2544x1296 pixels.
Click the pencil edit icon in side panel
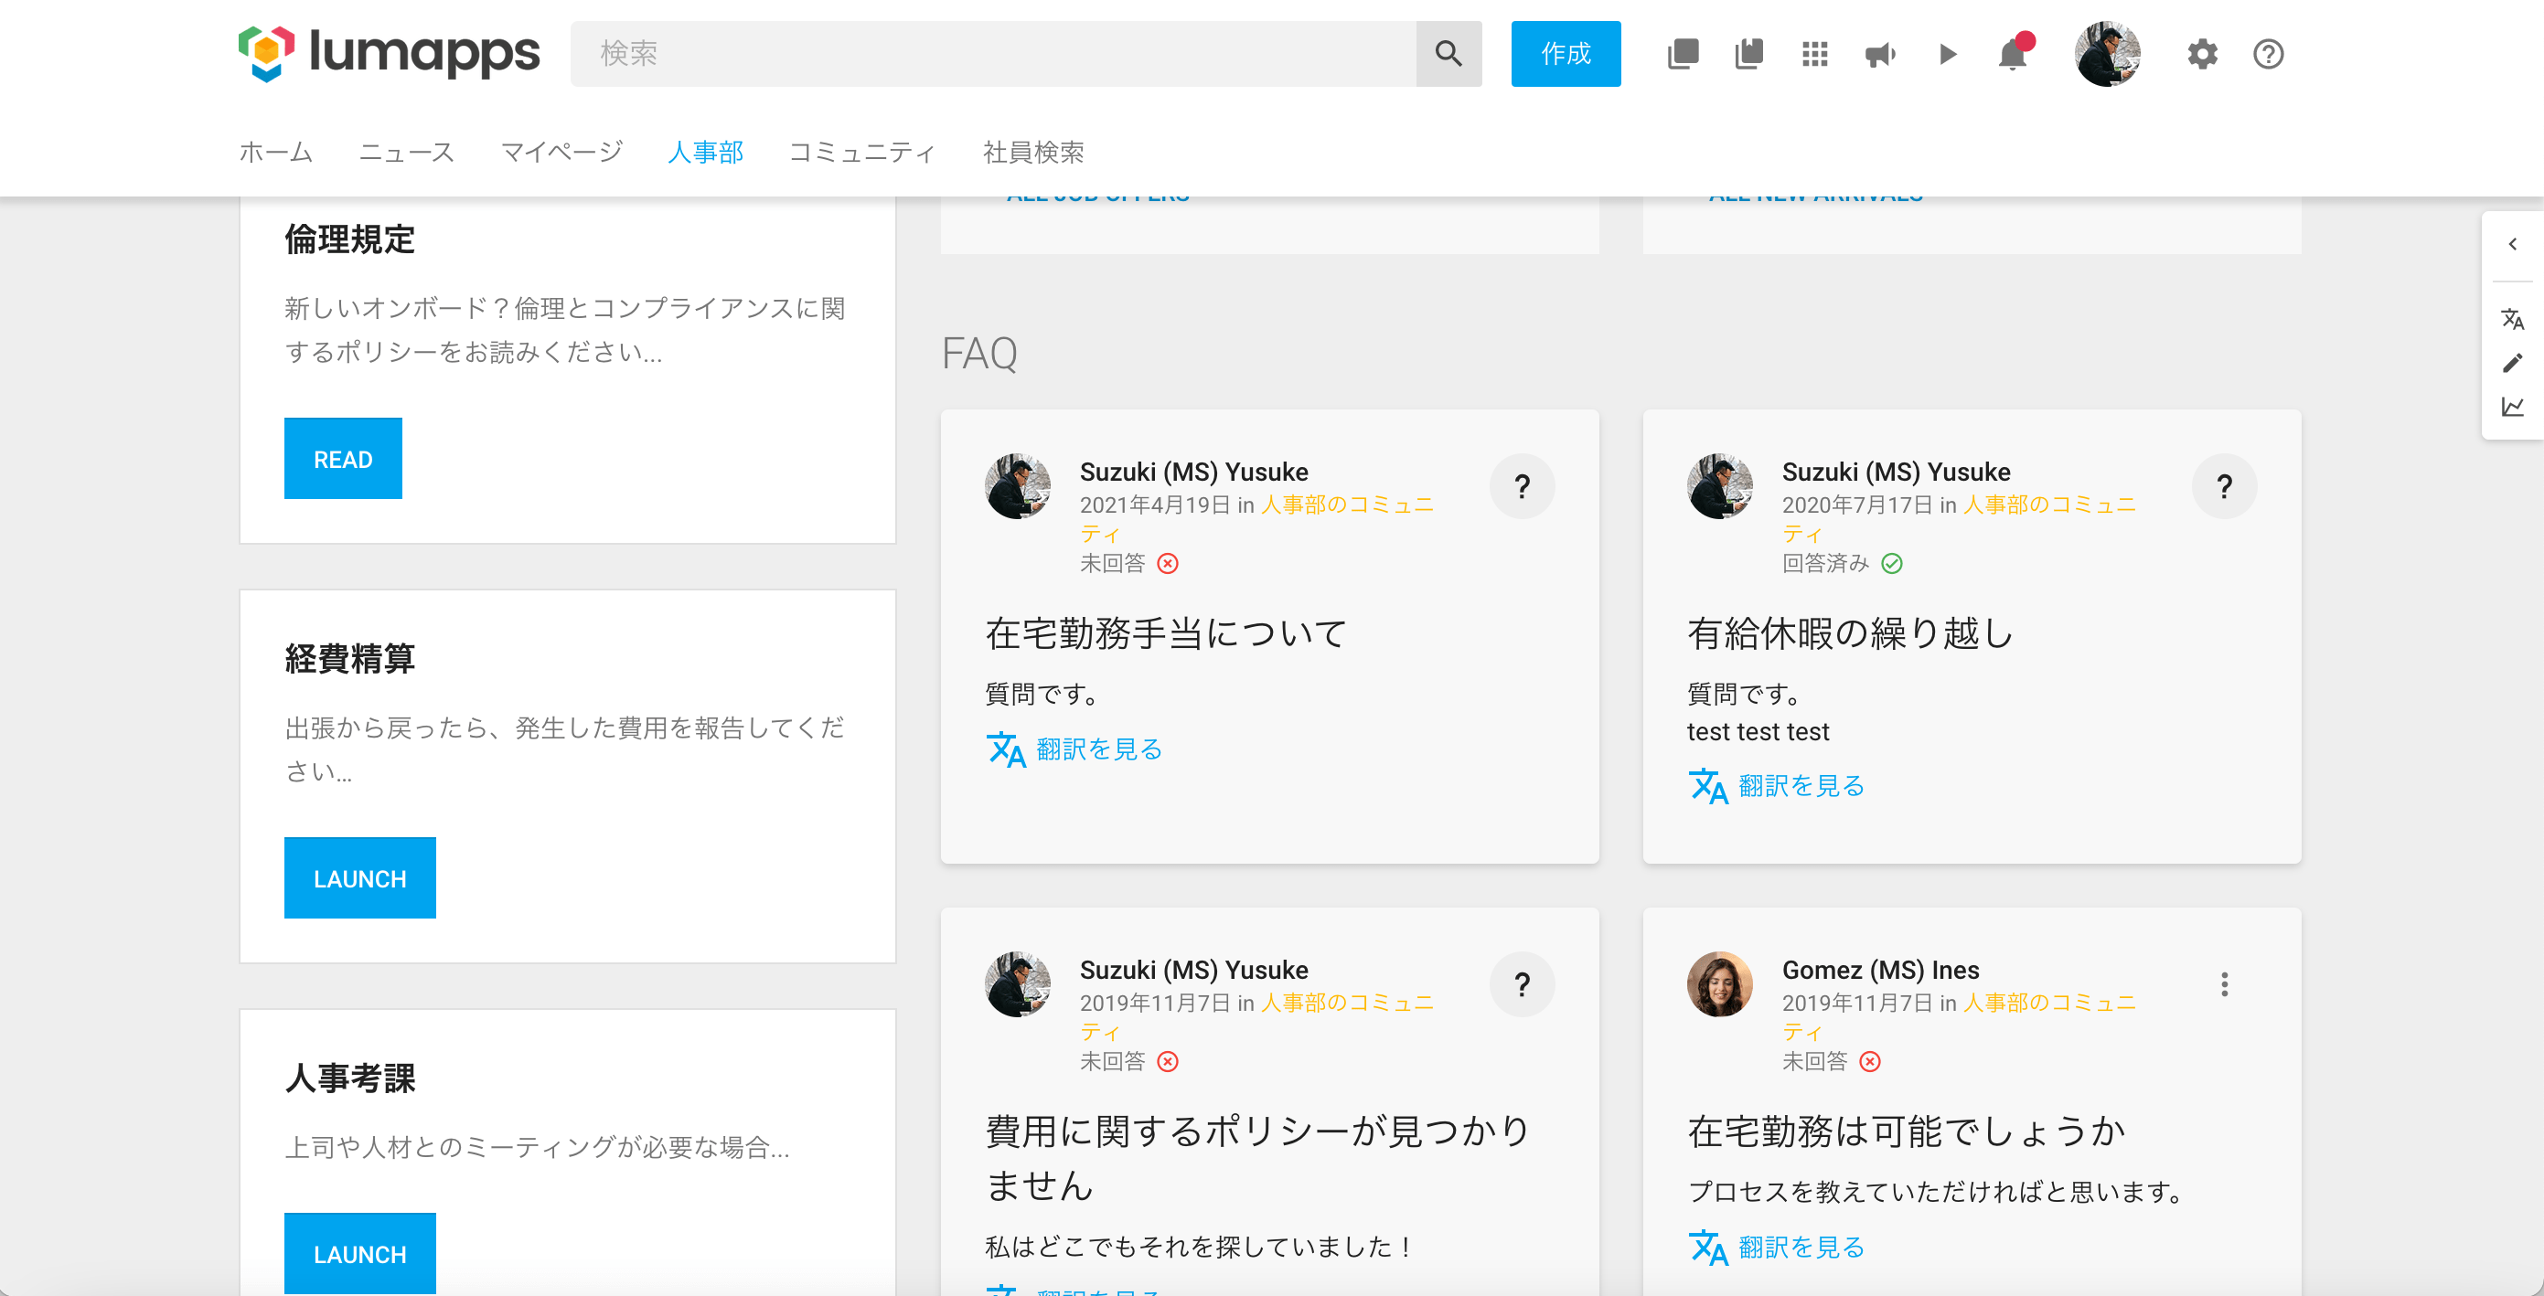2511,363
